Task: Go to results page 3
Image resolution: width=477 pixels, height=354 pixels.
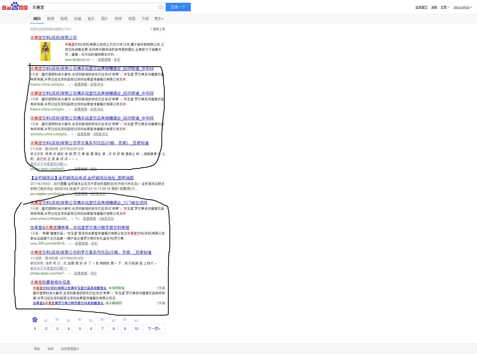Action: pos(57,329)
